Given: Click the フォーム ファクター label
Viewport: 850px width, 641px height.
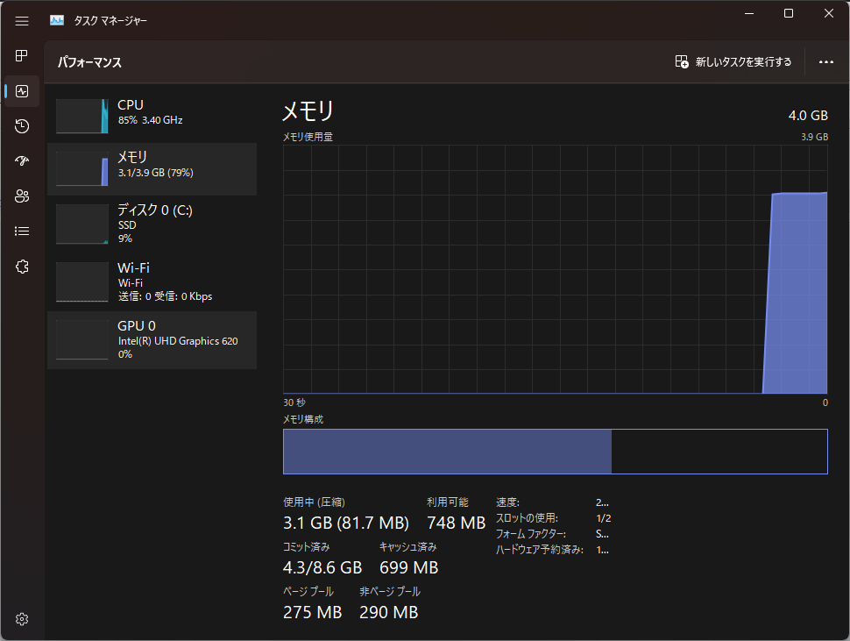Looking at the screenshot, I should [x=531, y=534].
